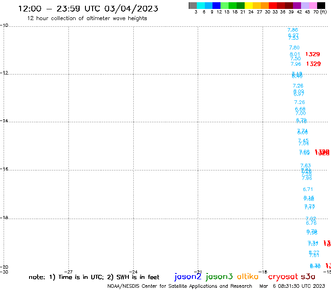Click the black swatch ending the legend
The width and height of the screenshot is (331, 290).
coord(321,5)
